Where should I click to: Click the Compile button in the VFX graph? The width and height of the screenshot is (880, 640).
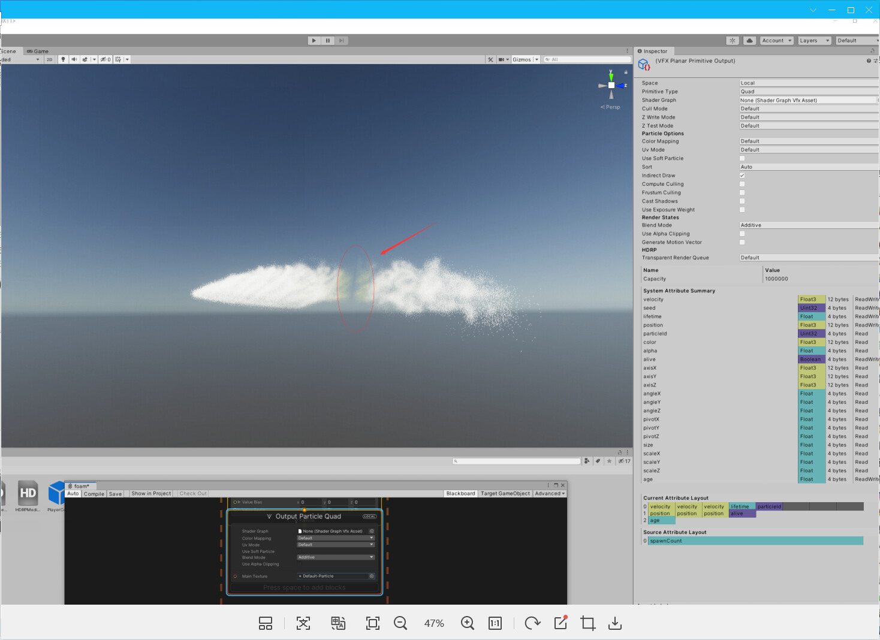[94, 493]
